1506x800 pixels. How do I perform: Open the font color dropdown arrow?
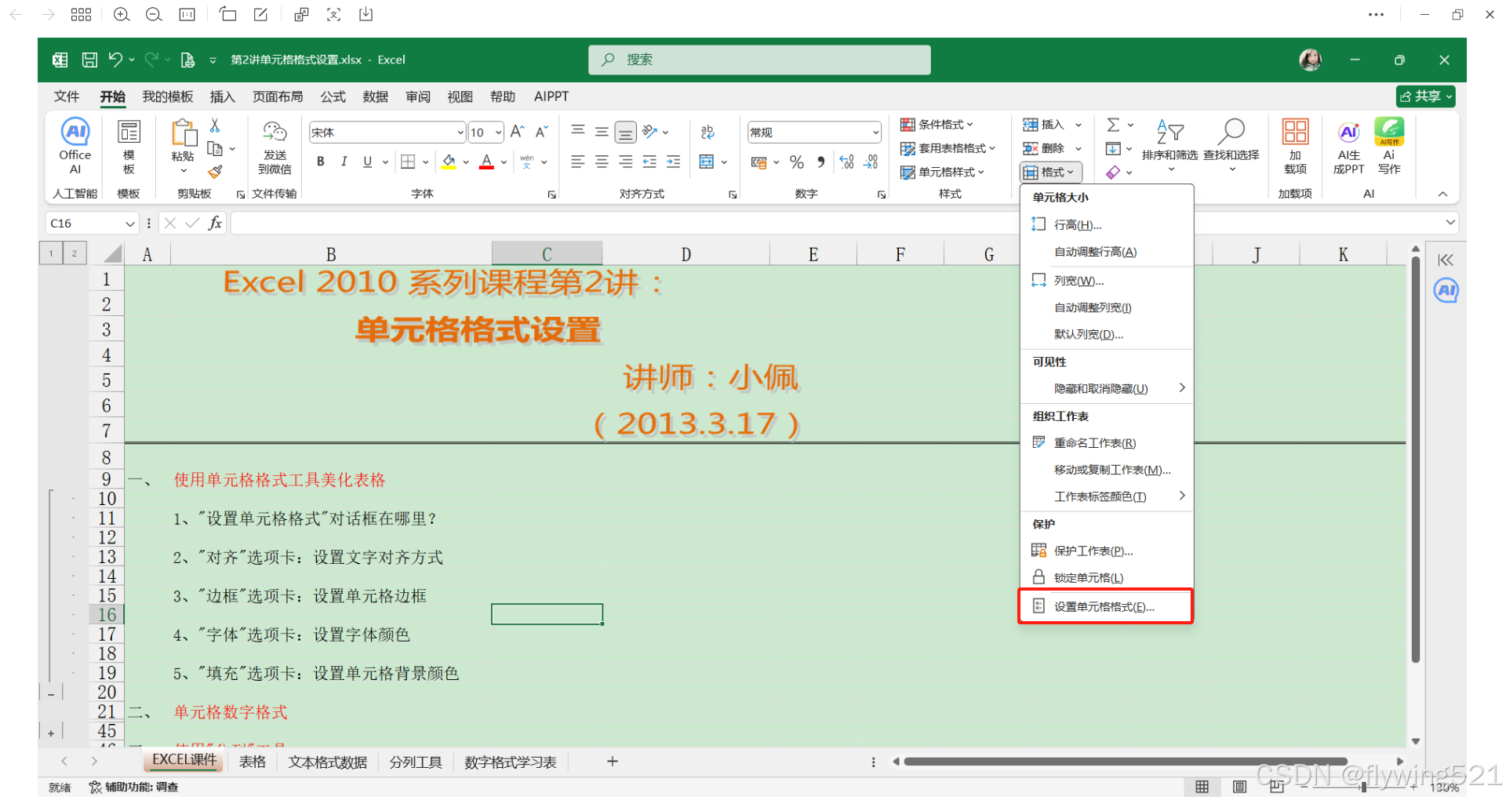click(504, 162)
